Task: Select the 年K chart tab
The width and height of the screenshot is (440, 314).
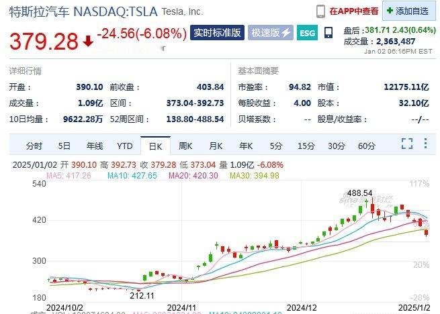Action: point(246,146)
